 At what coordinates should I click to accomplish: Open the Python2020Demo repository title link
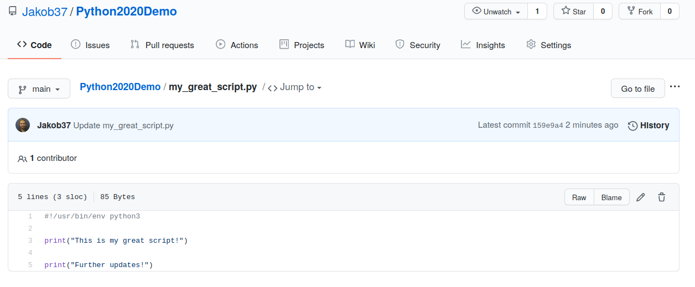pos(126,12)
